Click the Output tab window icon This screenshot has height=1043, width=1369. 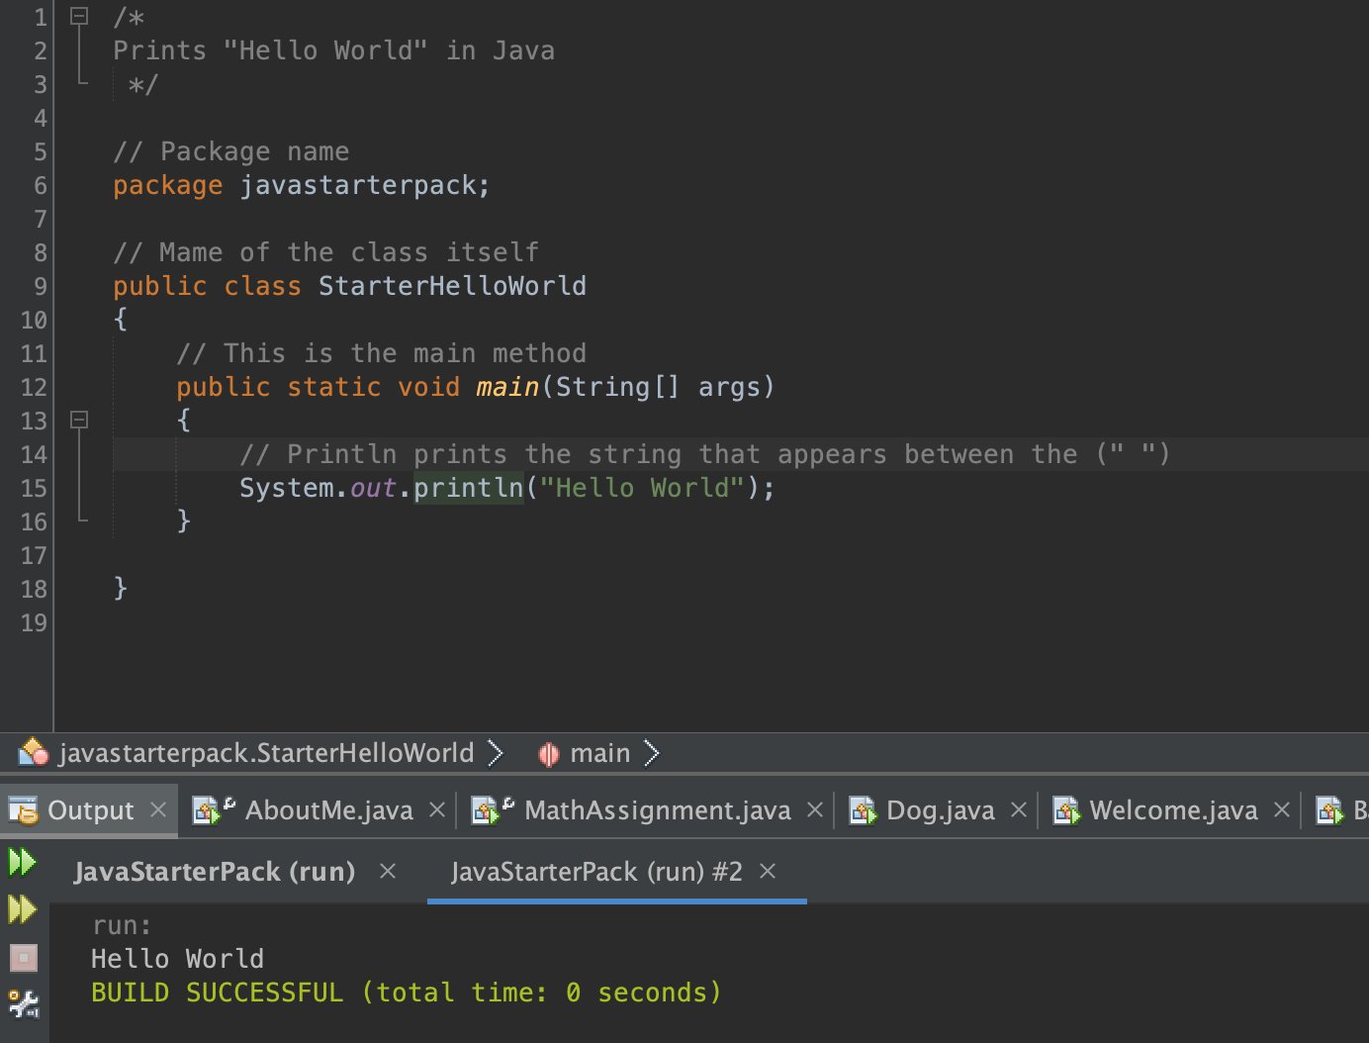(x=23, y=810)
